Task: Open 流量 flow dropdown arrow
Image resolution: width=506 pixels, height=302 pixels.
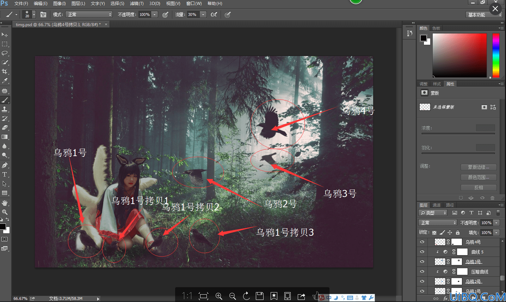Action: click(x=203, y=14)
